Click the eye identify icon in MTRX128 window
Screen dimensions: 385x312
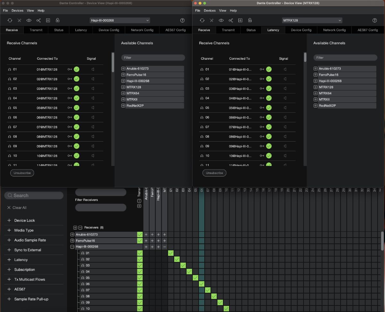tap(221, 20)
